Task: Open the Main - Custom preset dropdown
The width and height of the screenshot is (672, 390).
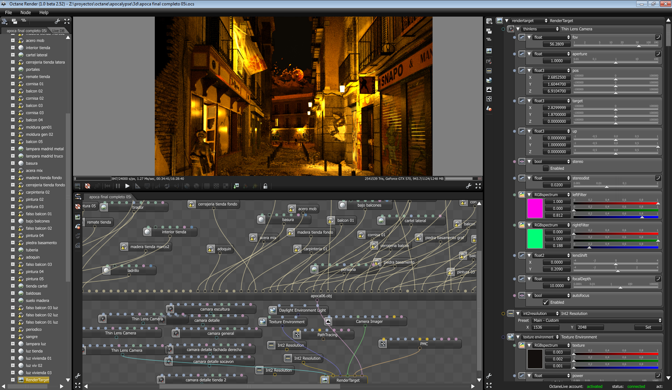Action: (x=597, y=320)
